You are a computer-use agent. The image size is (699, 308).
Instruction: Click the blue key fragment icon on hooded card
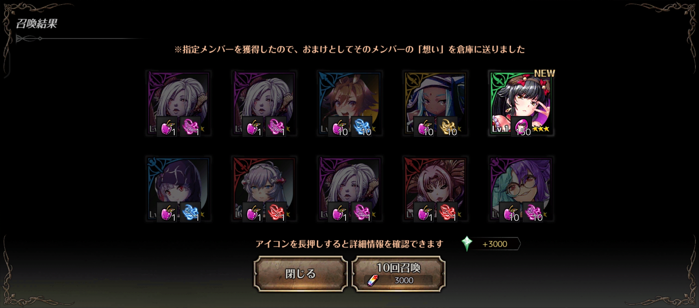(190, 212)
